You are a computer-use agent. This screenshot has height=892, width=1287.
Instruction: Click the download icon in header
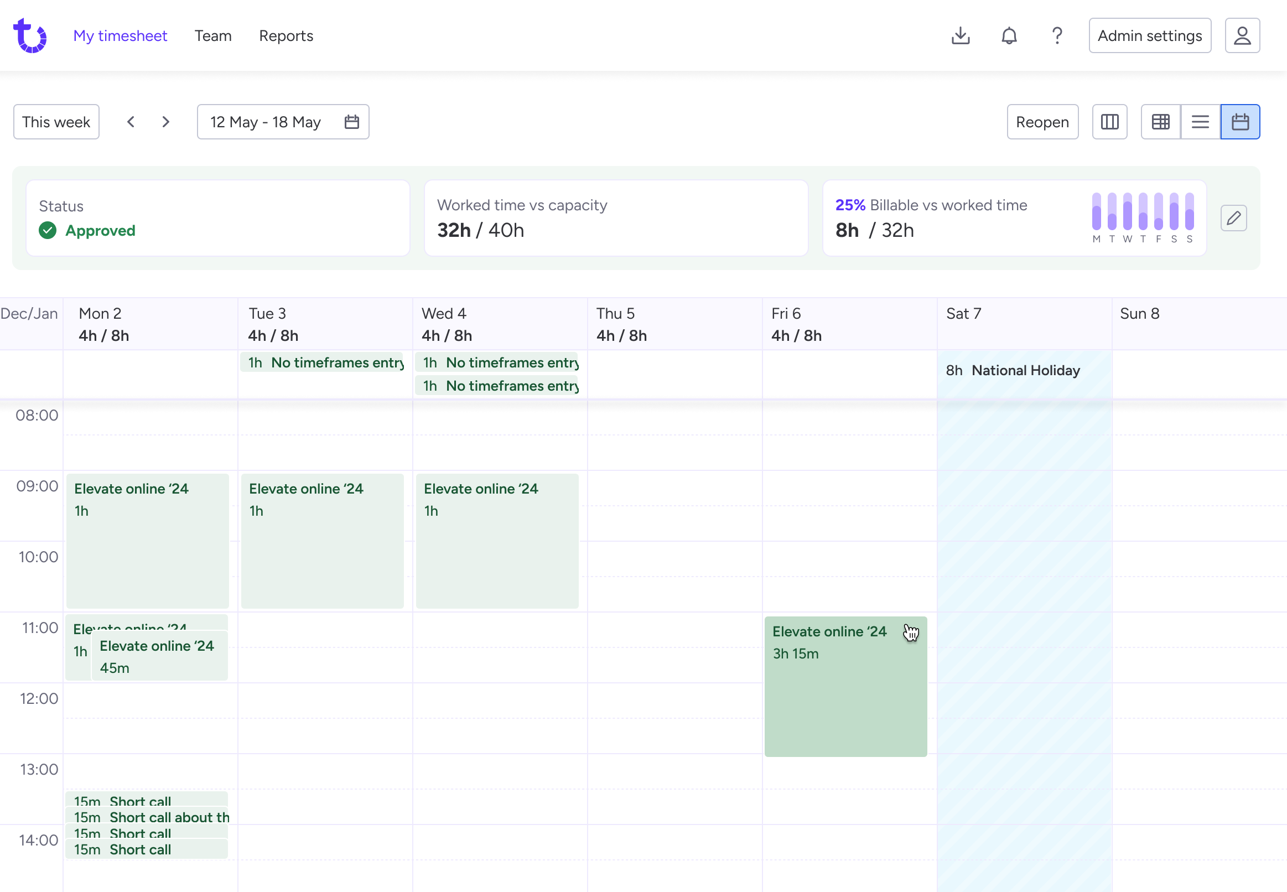pos(961,36)
